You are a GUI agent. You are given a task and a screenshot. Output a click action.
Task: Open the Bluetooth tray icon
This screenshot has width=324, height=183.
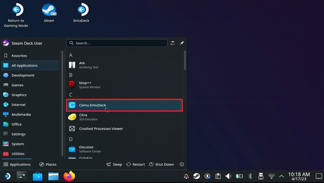pyautogui.click(x=250, y=176)
